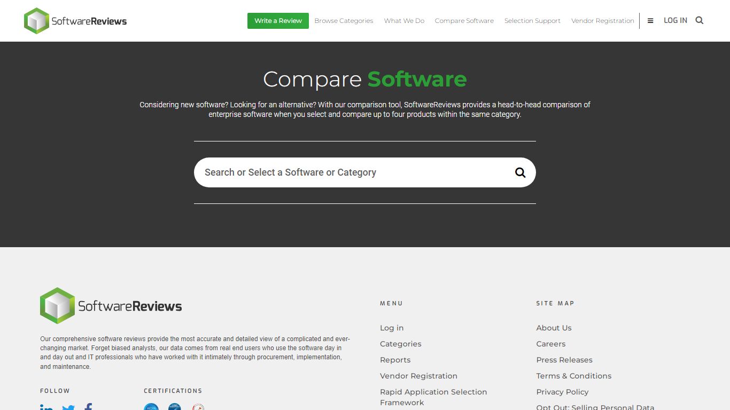
Task: Open the Press Releases link
Action: [564, 360]
